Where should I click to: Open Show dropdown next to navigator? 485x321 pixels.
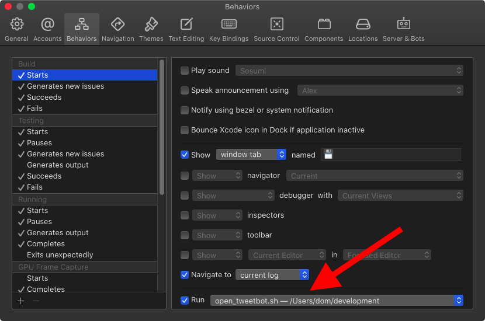pyautogui.click(x=217, y=176)
